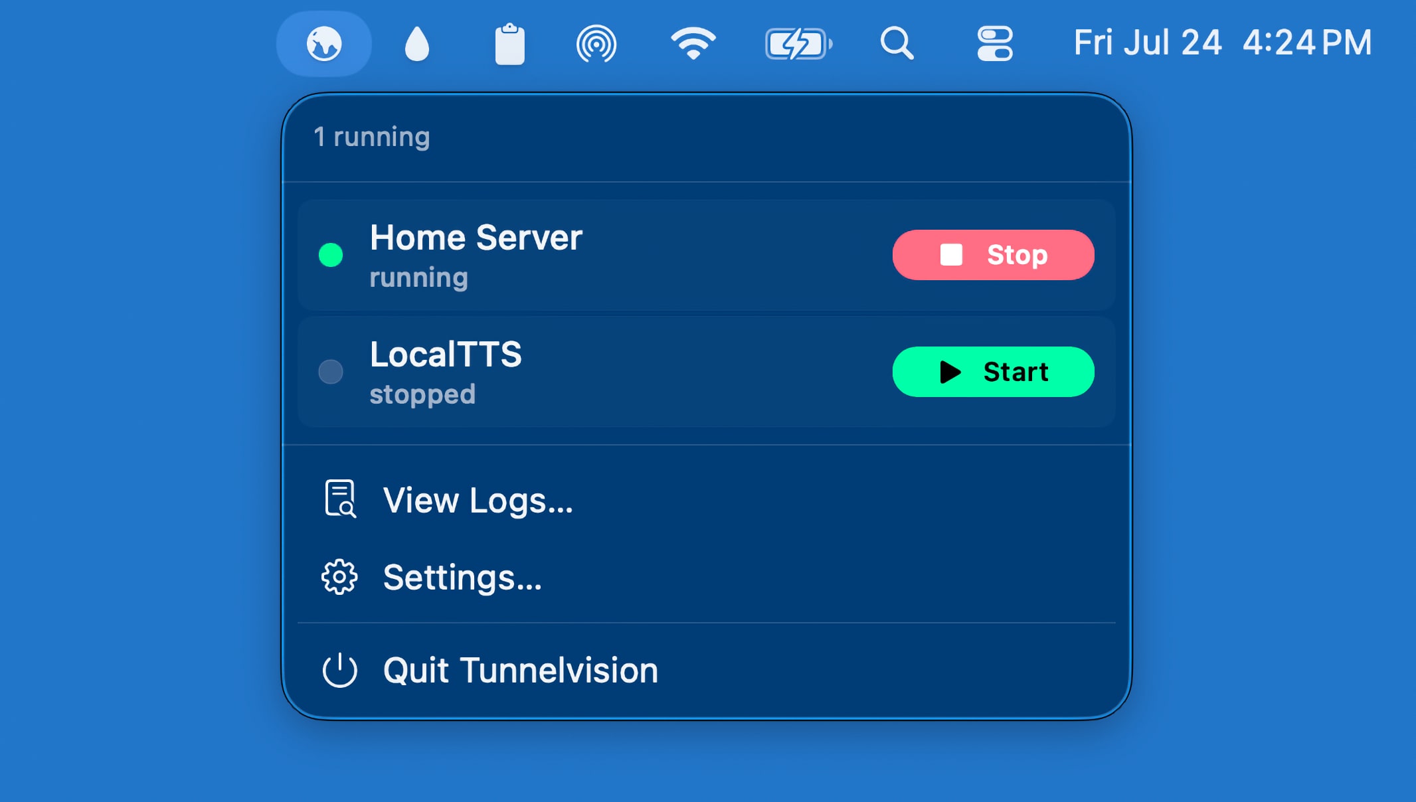Click the Quit power icon

pyautogui.click(x=339, y=670)
